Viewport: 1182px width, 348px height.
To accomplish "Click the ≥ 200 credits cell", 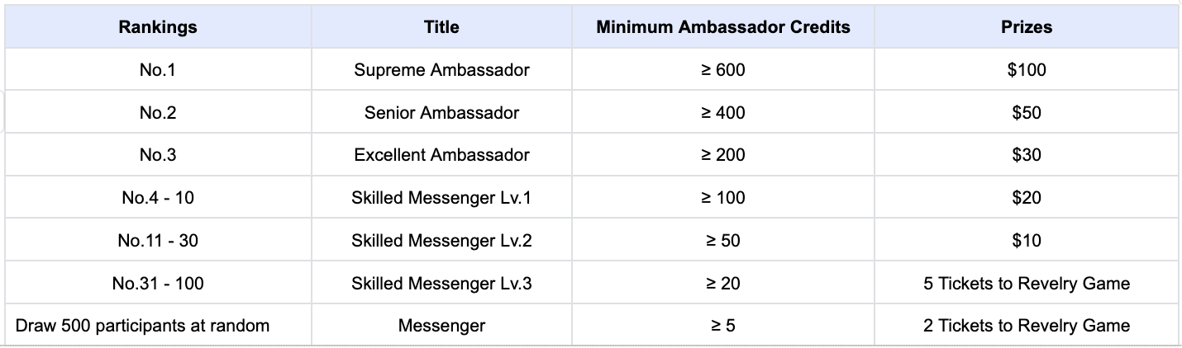I will [x=723, y=155].
